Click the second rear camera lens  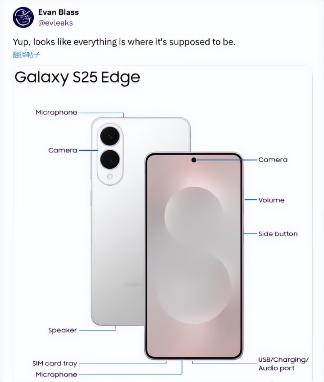(x=110, y=159)
